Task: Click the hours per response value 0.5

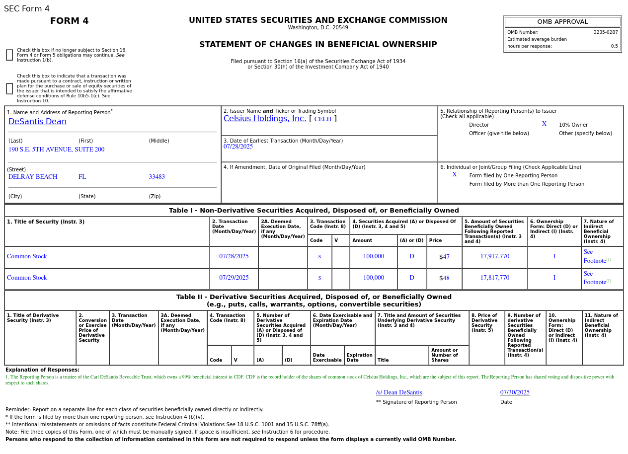Action: (x=615, y=46)
